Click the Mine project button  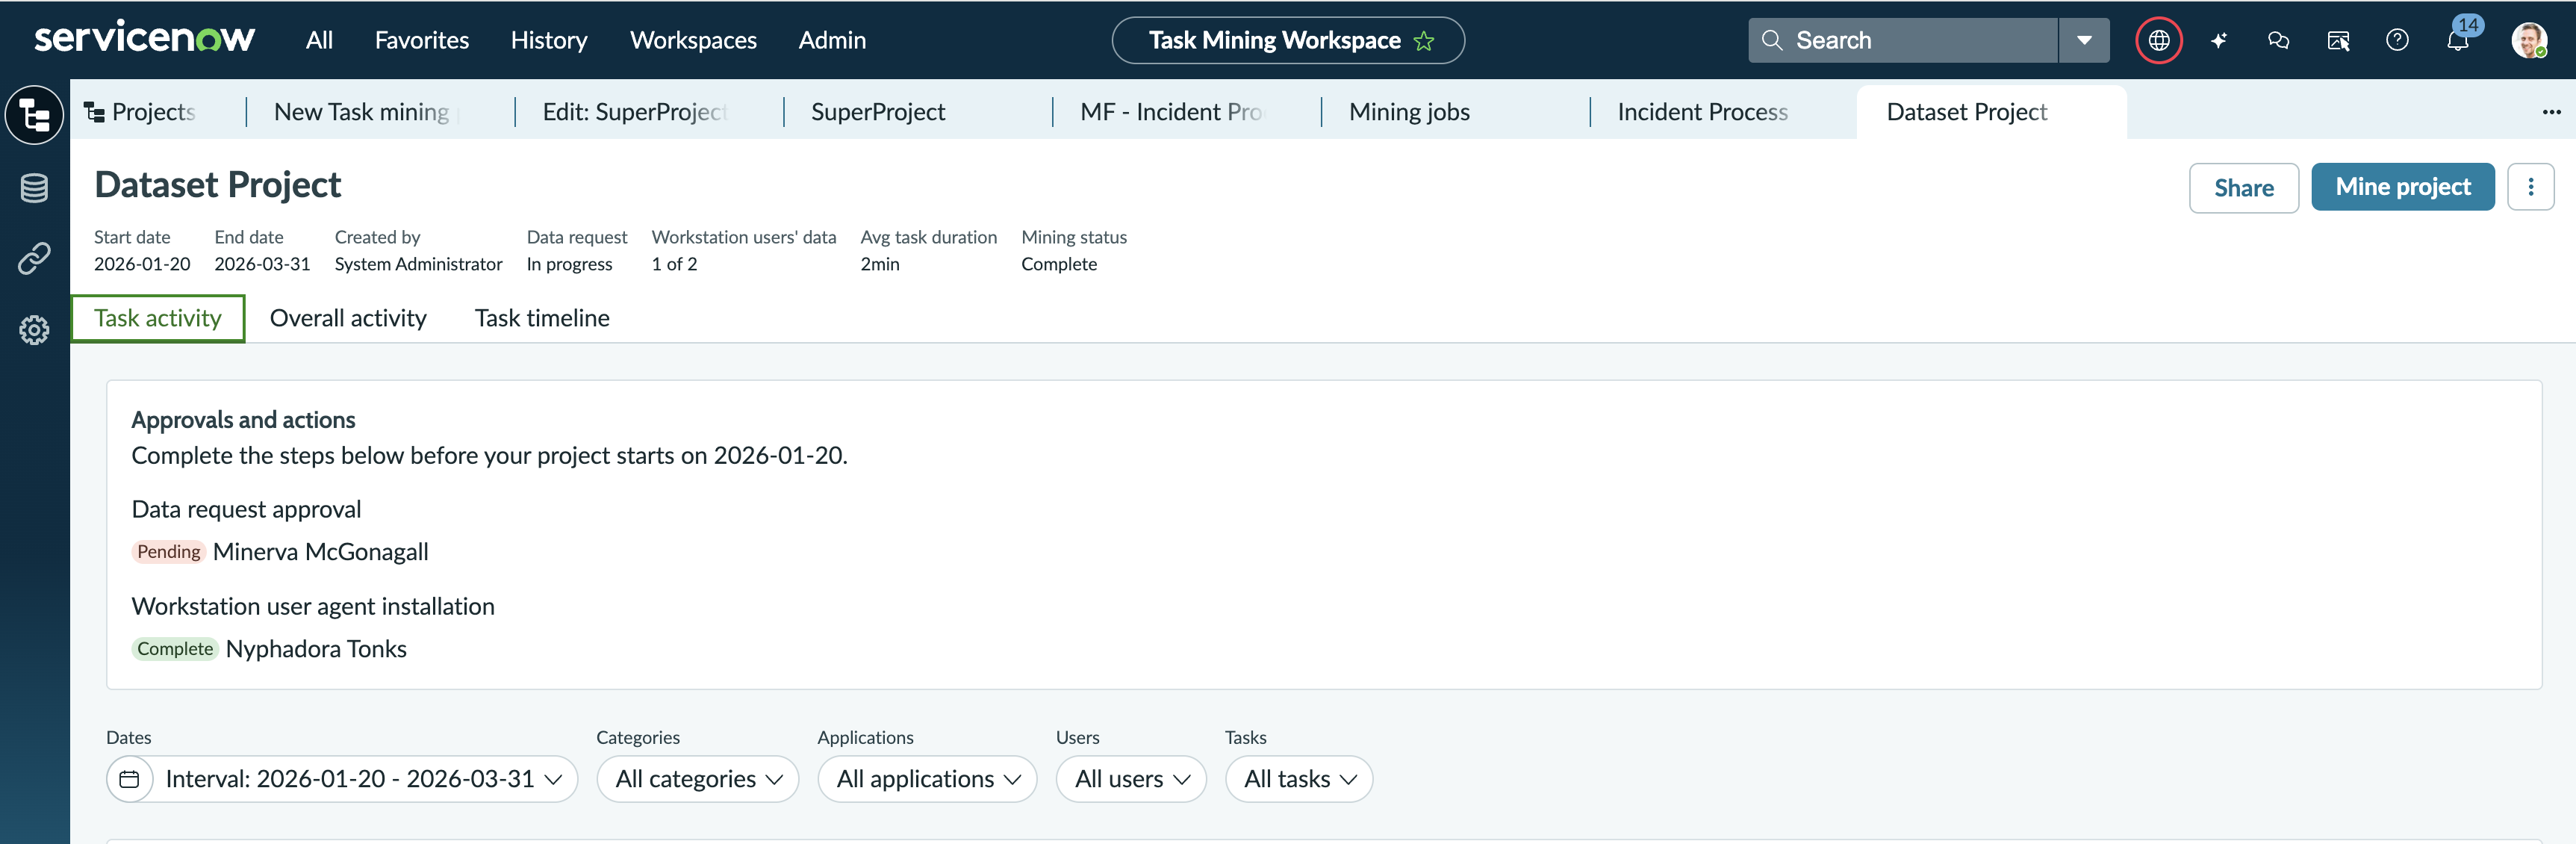[x=2402, y=187]
